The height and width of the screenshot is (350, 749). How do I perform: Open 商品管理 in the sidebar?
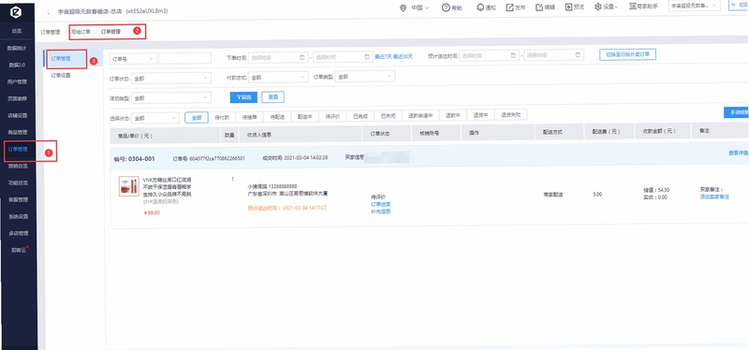(x=17, y=132)
